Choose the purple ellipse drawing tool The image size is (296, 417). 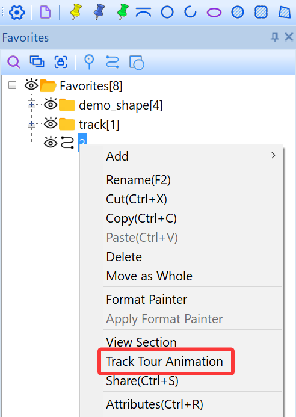(214, 13)
